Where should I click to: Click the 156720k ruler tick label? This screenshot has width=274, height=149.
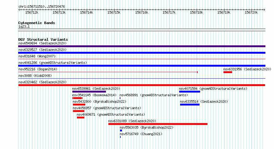pyautogui.click(x=251, y=13)
